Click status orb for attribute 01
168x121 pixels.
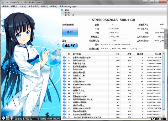[x=64, y=57]
